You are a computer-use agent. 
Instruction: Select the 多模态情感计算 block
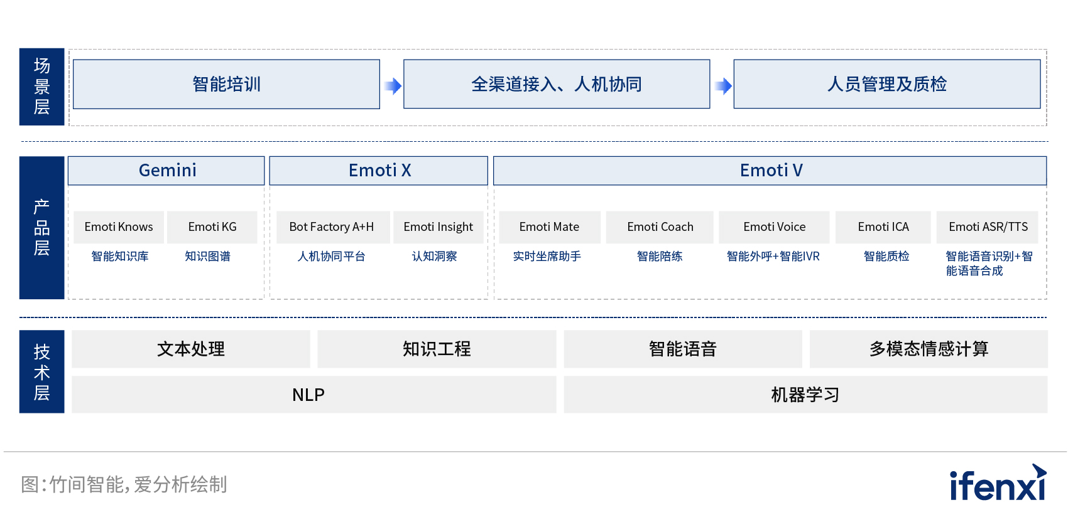pos(928,349)
